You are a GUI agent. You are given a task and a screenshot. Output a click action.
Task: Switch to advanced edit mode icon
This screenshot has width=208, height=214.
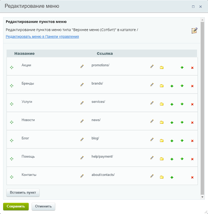coord(194,31)
